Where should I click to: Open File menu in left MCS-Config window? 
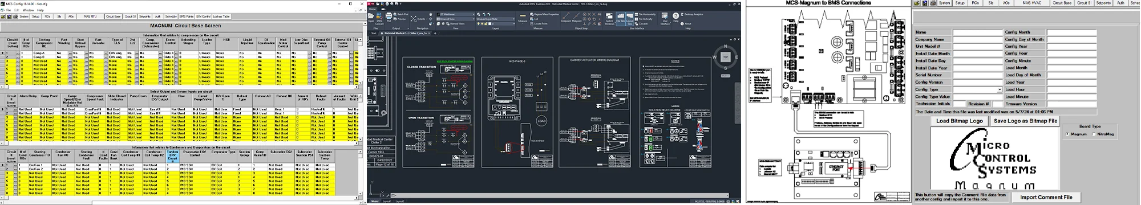9,10
